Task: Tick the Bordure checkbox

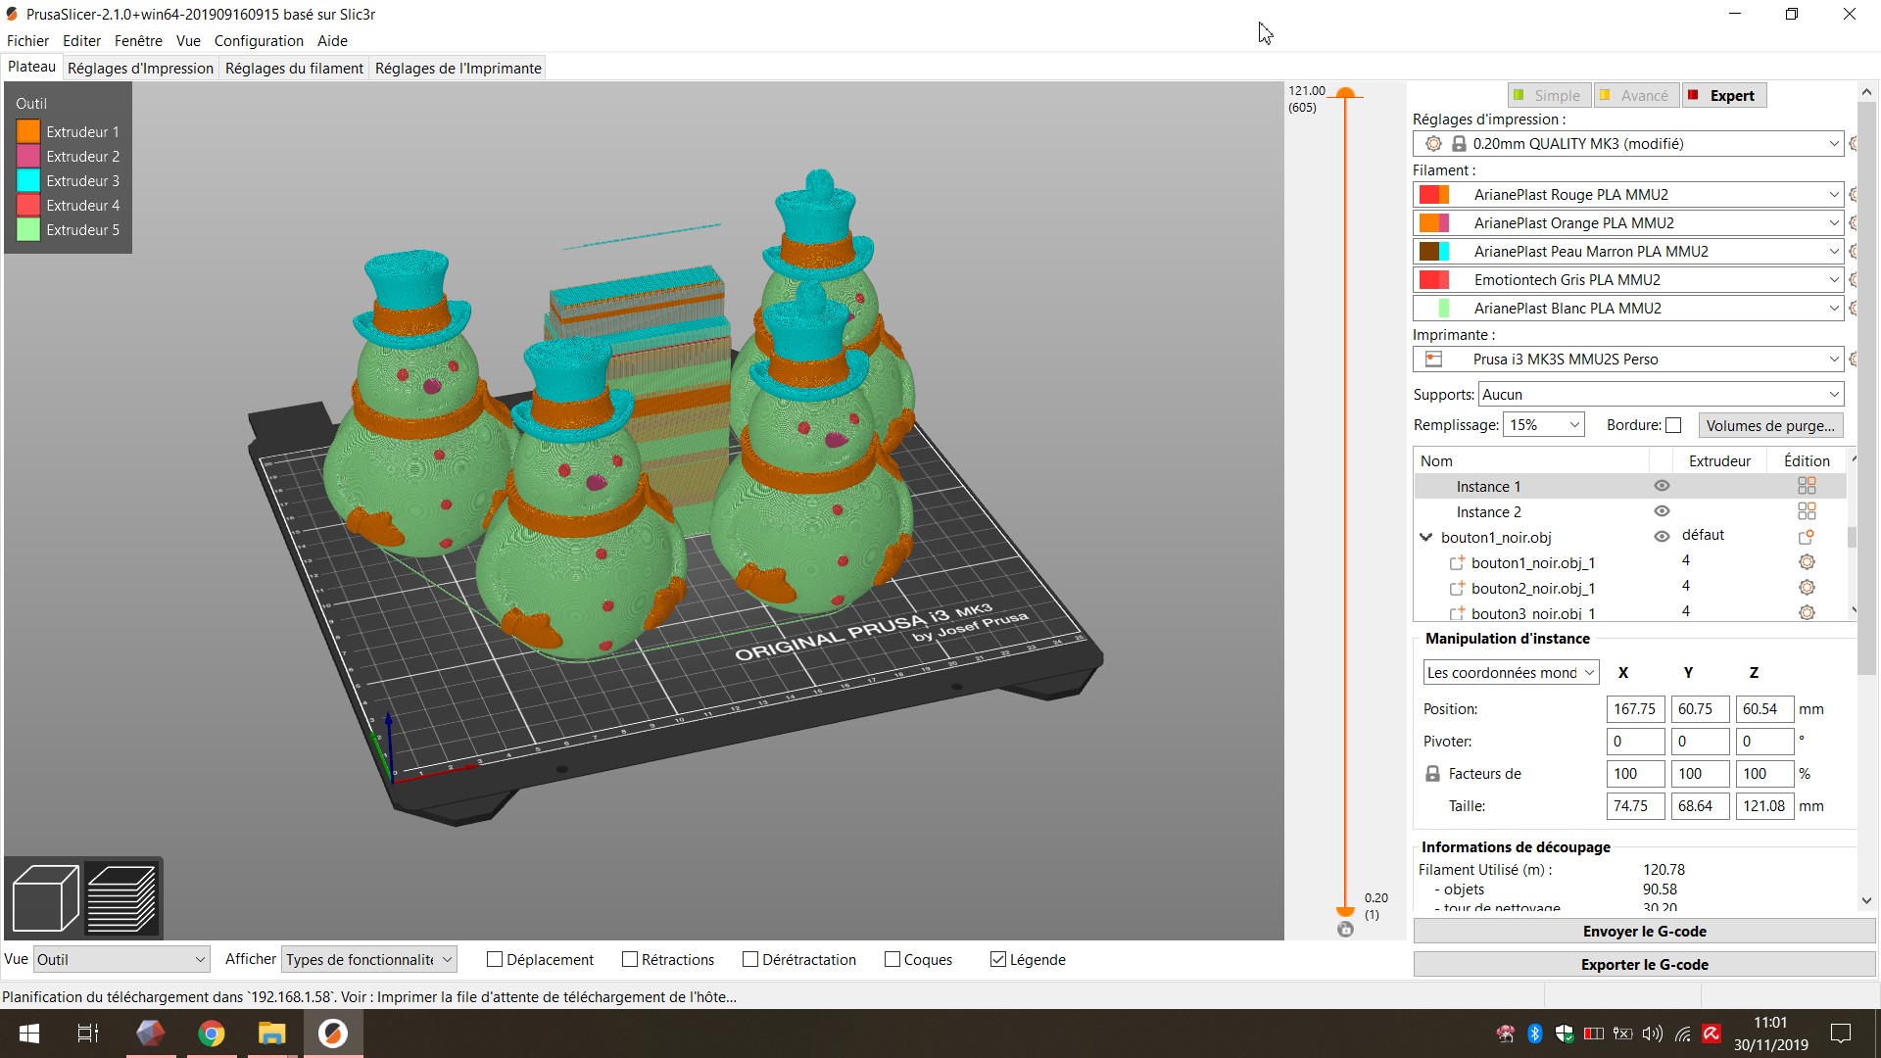Action: pyautogui.click(x=1673, y=425)
